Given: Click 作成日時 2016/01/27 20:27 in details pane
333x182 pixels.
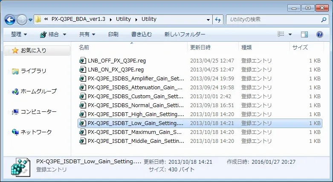Looking at the screenshot, I should [261, 162].
